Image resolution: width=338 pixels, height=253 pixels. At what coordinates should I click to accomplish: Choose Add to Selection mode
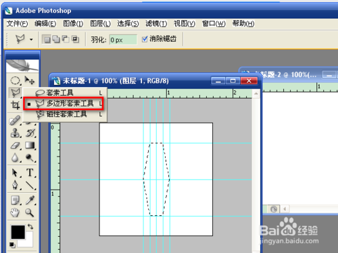click(x=56, y=40)
